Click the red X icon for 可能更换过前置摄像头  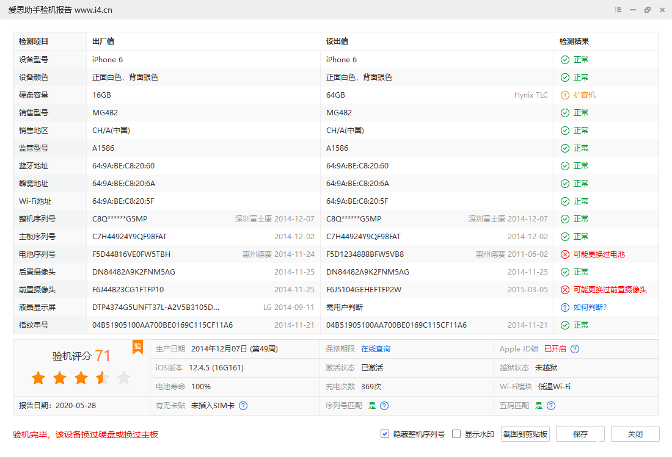565,290
